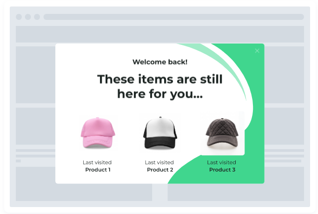
Task: Open the Product 2 label
Action: 160,170
